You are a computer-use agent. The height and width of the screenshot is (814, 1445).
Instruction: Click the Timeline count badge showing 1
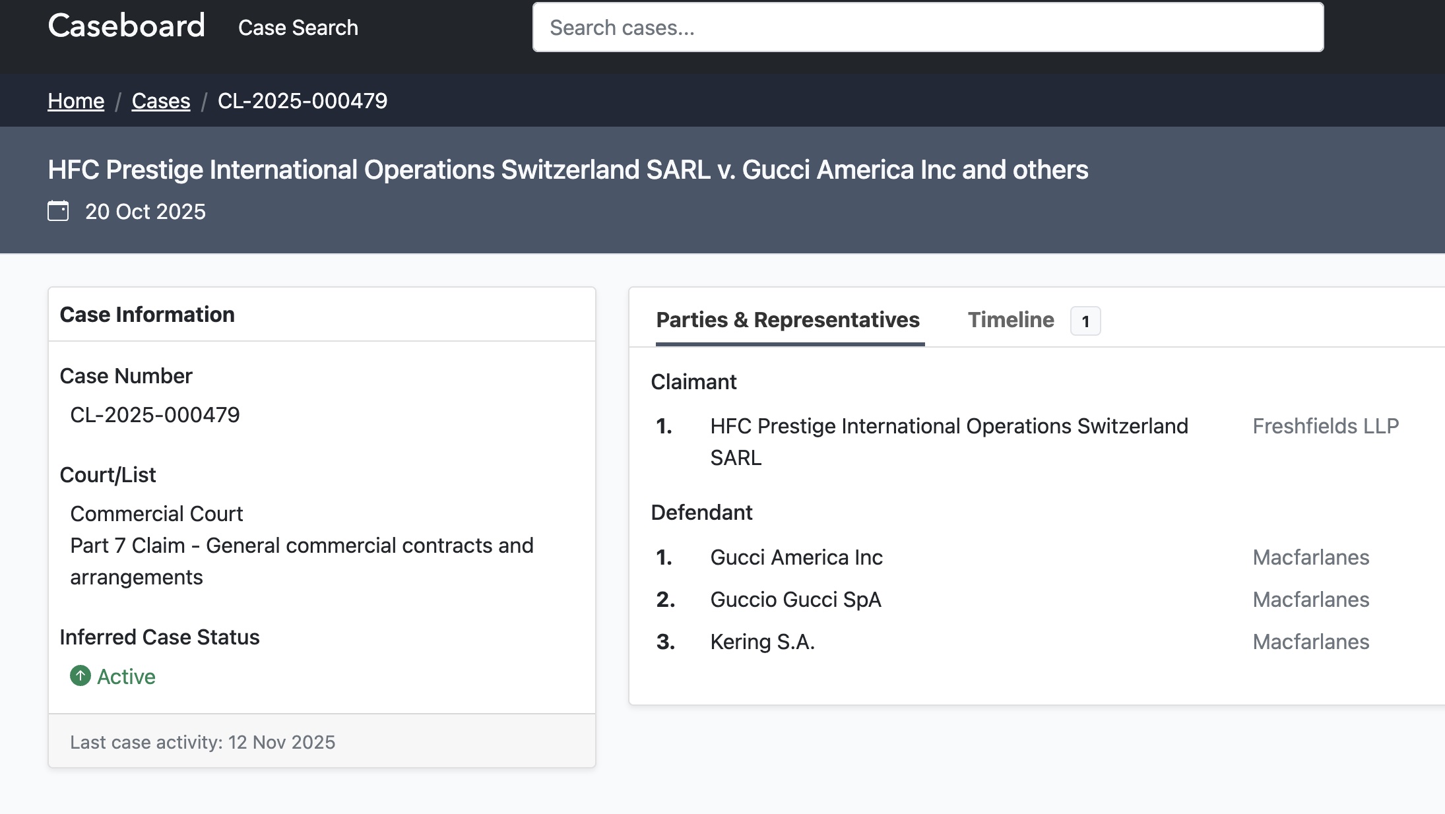tap(1085, 321)
